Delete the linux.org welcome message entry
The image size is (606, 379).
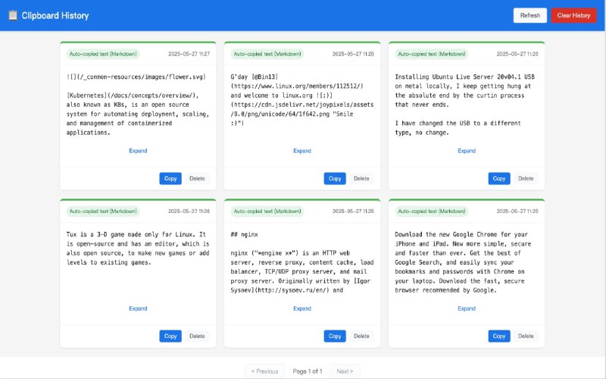coord(361,178)
